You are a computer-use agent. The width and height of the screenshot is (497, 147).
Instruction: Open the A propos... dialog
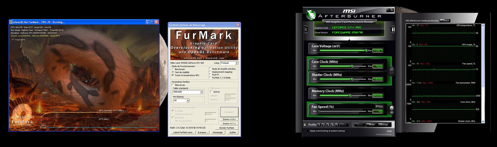(x=203, y=132)
